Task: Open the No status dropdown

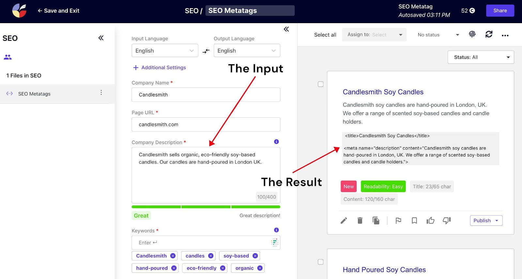Action: [438, 35]
